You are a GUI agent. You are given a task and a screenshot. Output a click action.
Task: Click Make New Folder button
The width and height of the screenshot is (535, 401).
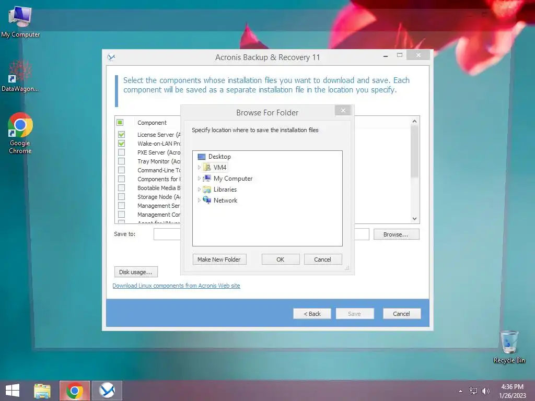(x=219, y=260)
